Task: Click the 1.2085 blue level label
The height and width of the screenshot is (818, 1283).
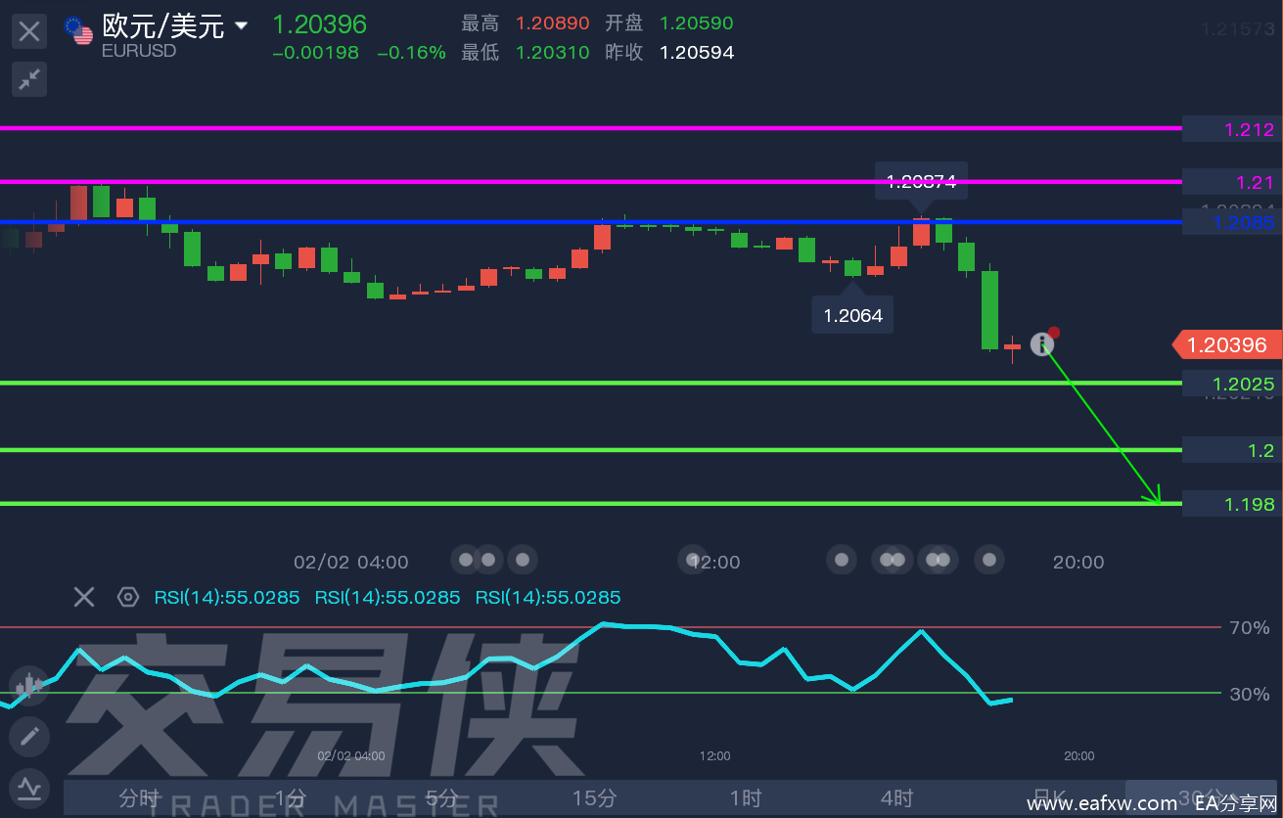Action: [1232, 223]
